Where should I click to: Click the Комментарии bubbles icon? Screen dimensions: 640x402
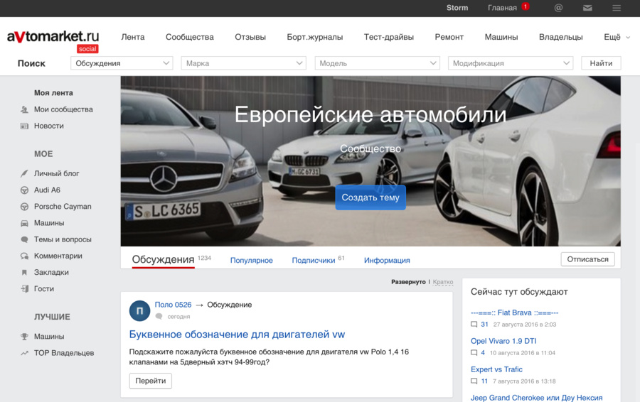pos(24,256)
